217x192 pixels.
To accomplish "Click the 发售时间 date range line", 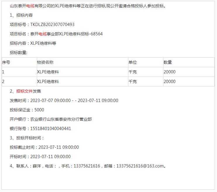I will (64, 101).
